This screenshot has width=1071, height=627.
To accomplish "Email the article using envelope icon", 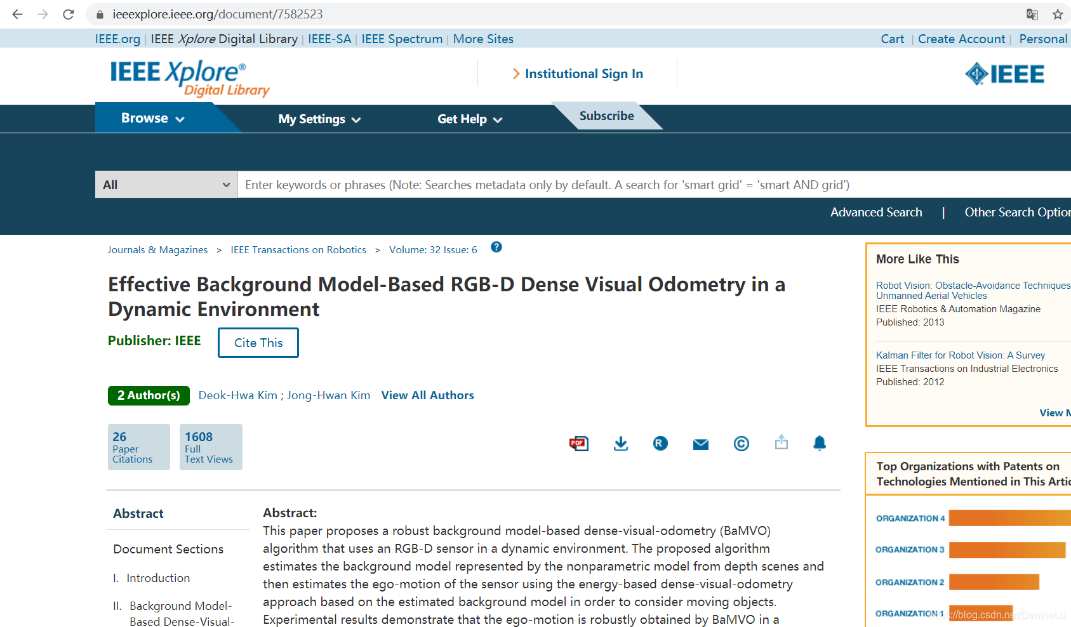I will [701, 444].
